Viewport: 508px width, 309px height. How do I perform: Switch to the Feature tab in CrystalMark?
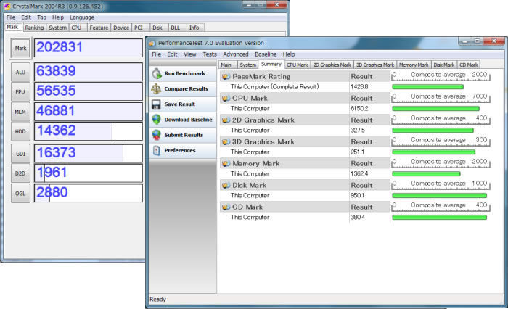tap(99, 28)
